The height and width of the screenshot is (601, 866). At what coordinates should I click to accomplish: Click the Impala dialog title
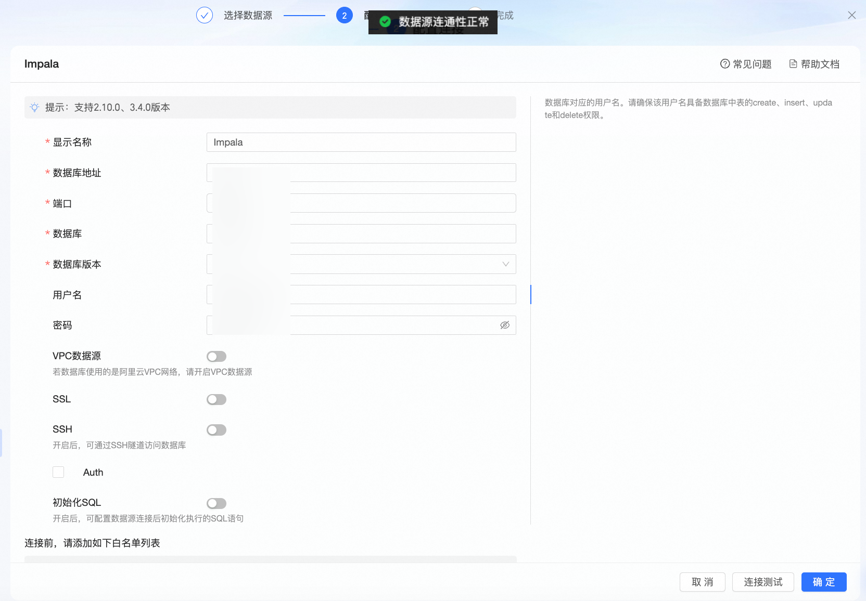[42, 64]
